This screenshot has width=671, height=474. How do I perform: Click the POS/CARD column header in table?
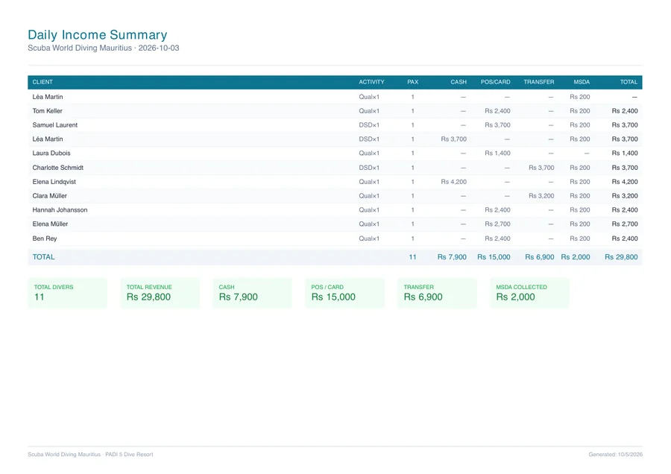point(495,82)
